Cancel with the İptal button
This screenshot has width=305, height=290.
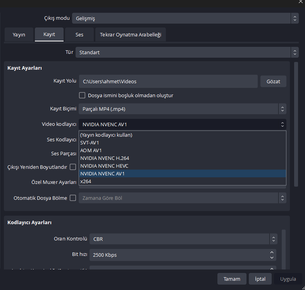[x=260, y=279]
